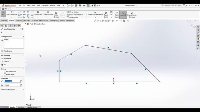Open the DimXpertManager tab icon

point(15,26)
